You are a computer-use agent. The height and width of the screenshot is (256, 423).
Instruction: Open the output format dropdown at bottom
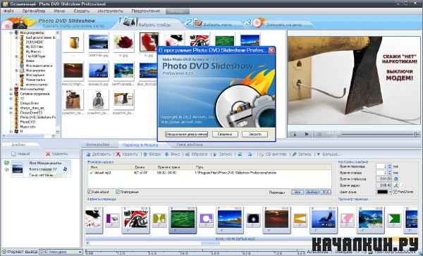click(x=61, y=252)
